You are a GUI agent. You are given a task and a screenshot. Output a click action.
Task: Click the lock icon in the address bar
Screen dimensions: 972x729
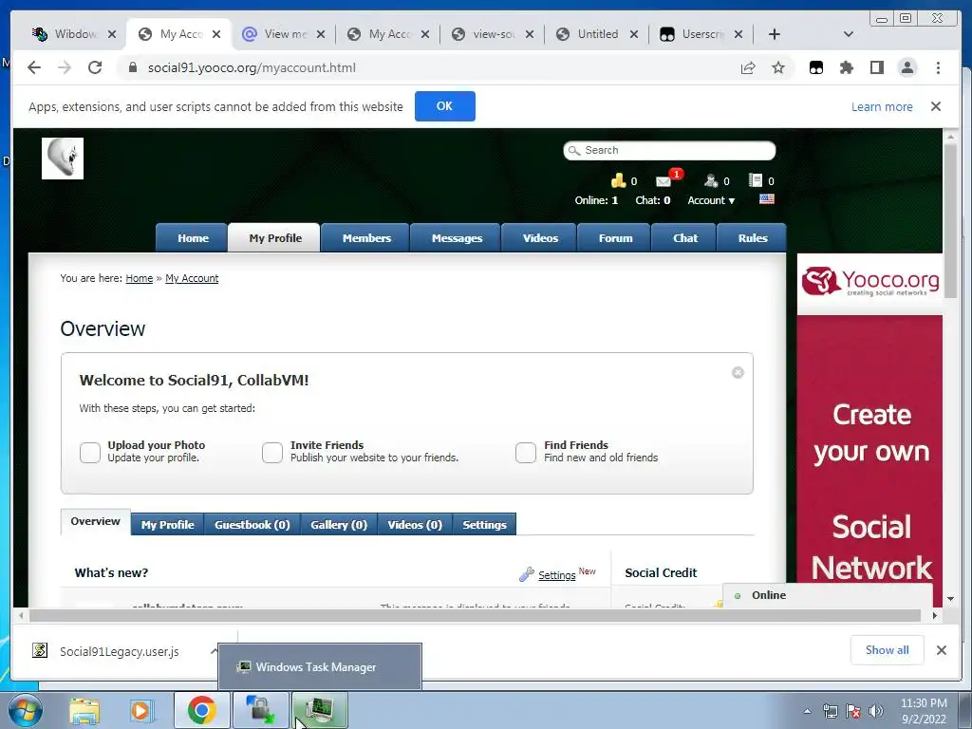132,67
